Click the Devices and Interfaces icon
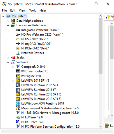 point(13,25)
